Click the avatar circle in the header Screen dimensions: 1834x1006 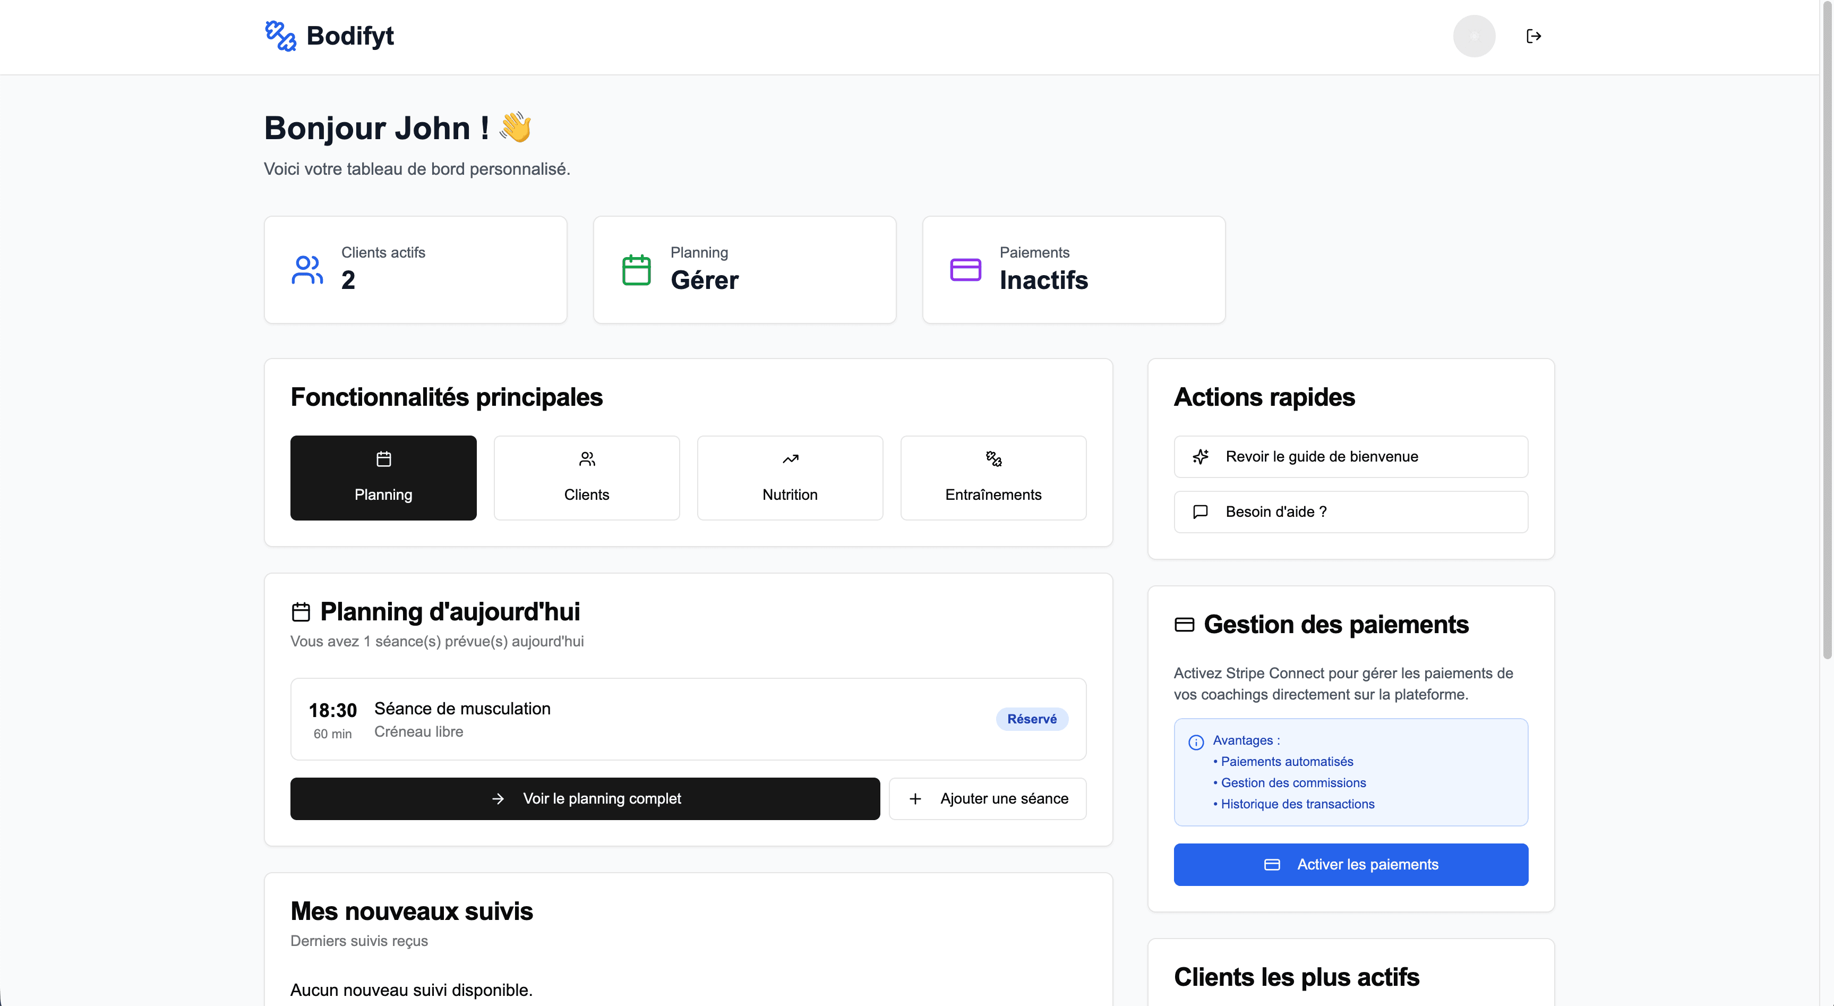[1474, 36]
